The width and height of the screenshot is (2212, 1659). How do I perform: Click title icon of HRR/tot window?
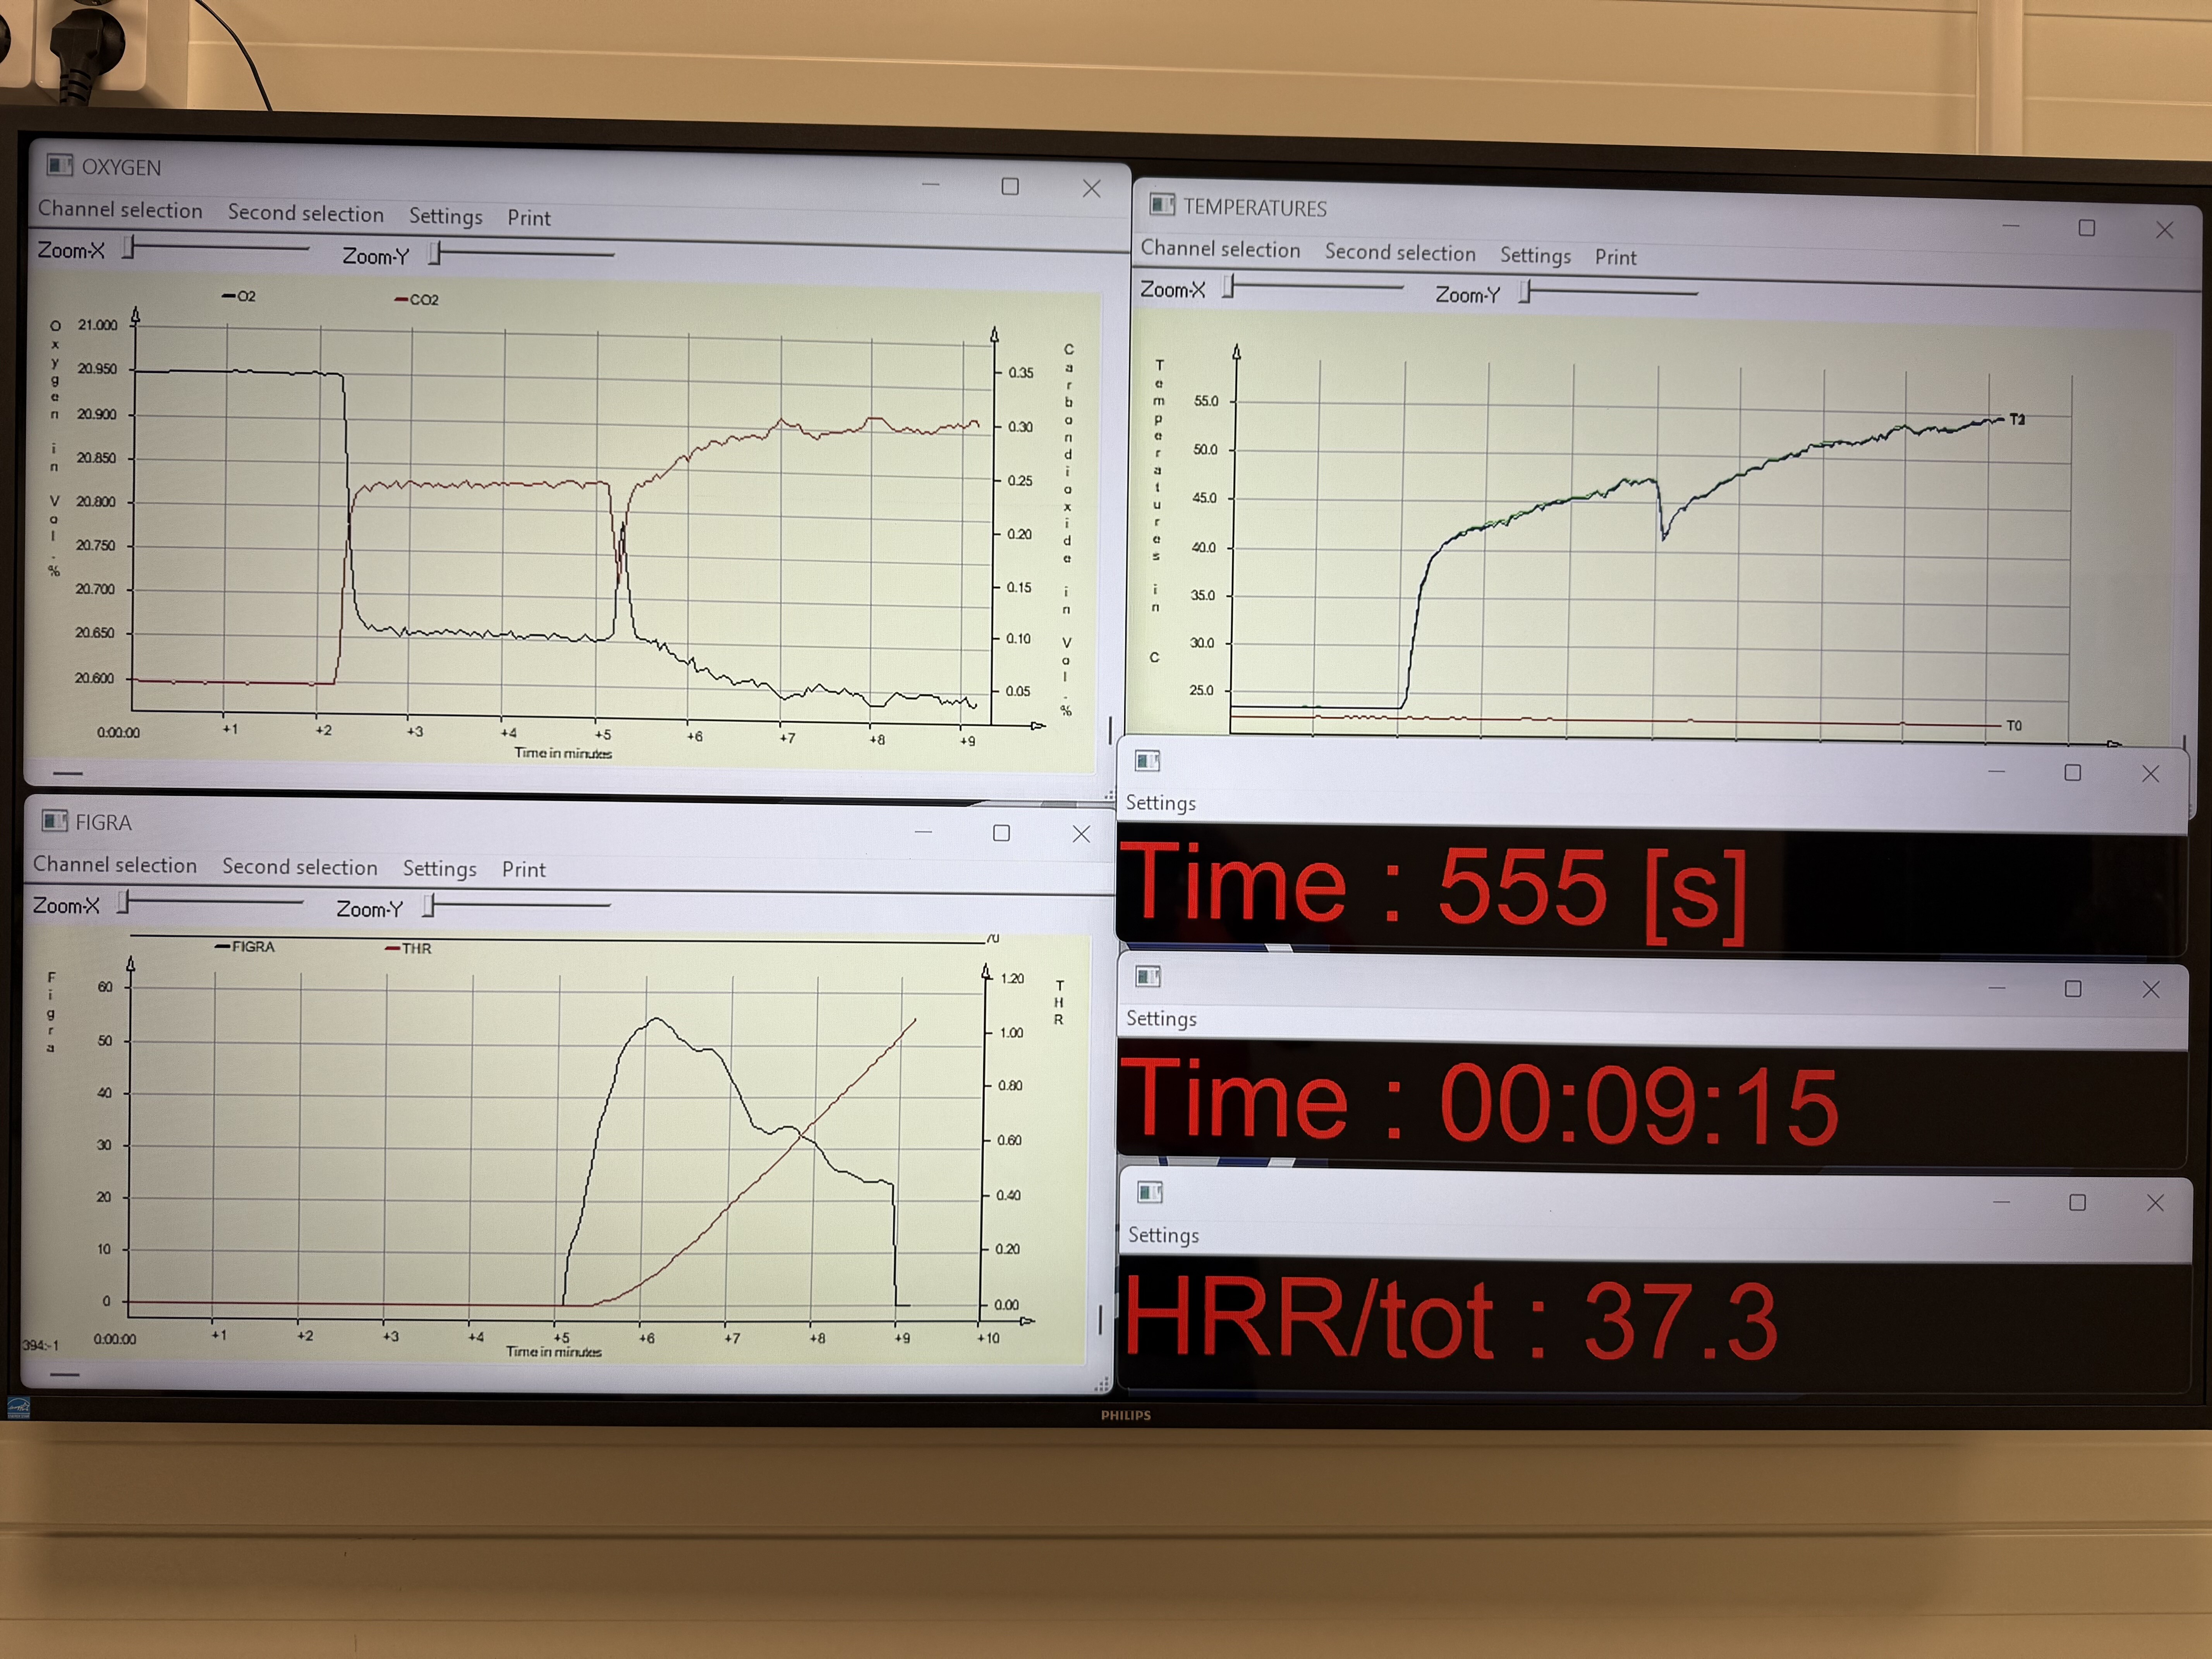point(1150,1192)
